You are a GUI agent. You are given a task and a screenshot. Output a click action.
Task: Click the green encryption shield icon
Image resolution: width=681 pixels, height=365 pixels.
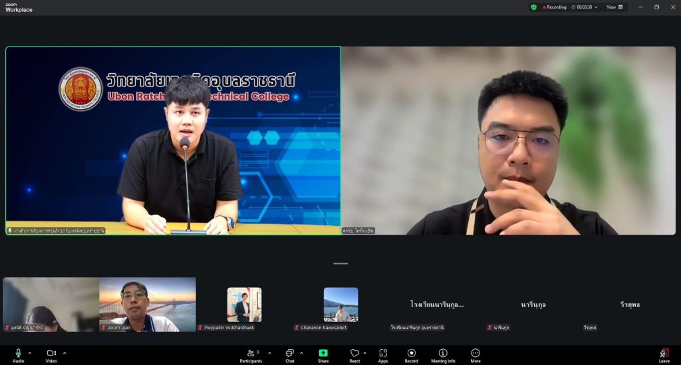[x=533, y=7]
